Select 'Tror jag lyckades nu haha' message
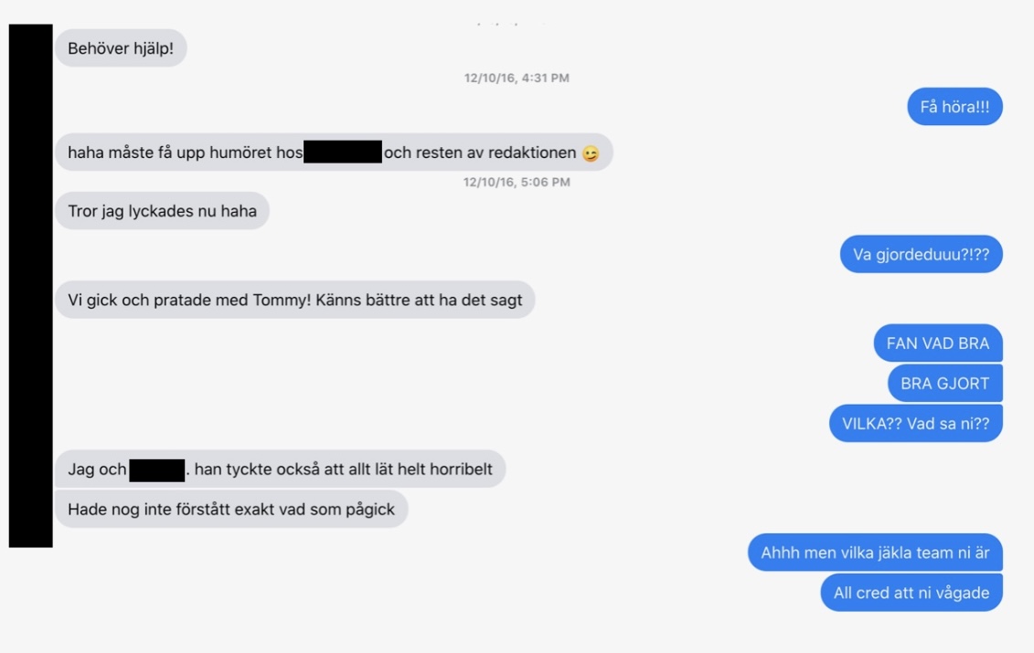 point(162,211)
